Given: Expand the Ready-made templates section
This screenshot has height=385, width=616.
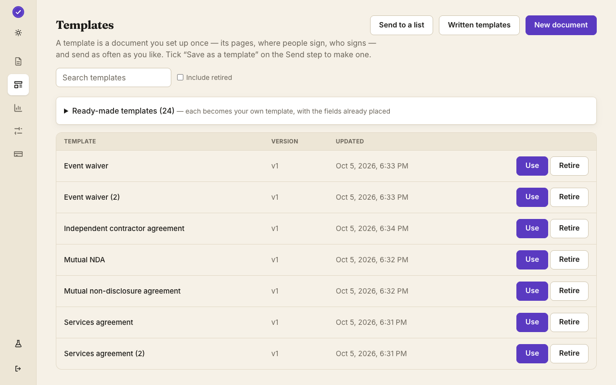Looking at the screenshot, I should (x=326, y=111).
